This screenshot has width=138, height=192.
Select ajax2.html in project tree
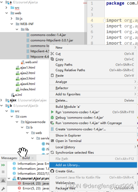27,73
